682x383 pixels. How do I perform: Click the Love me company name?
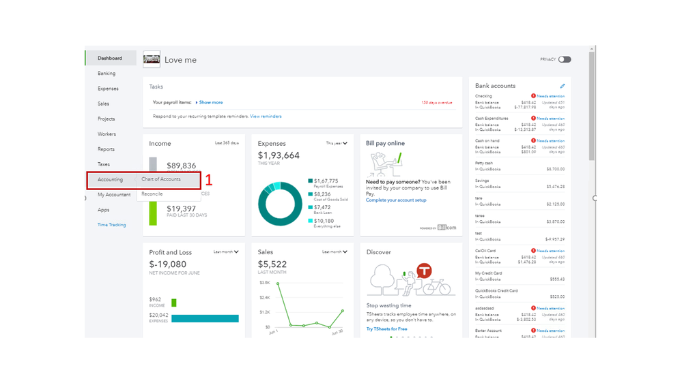pos(180,60)
